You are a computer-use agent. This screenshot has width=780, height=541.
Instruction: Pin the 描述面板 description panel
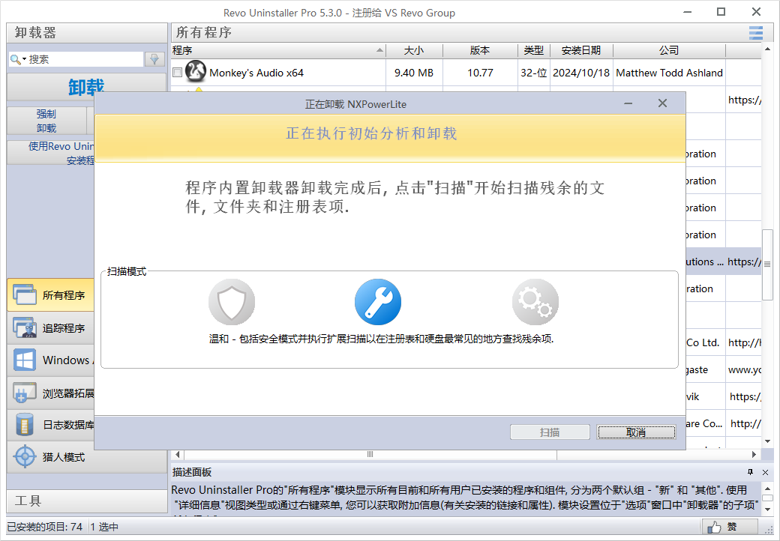coord(750,472)
